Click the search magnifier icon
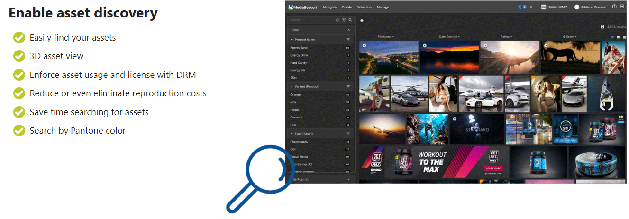Image resolution: width=629 pixels, height=219 pixels. pyautogui.click(x=350, y=20)
